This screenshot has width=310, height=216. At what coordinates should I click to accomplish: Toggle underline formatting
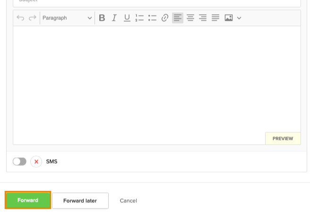point(127,18)
